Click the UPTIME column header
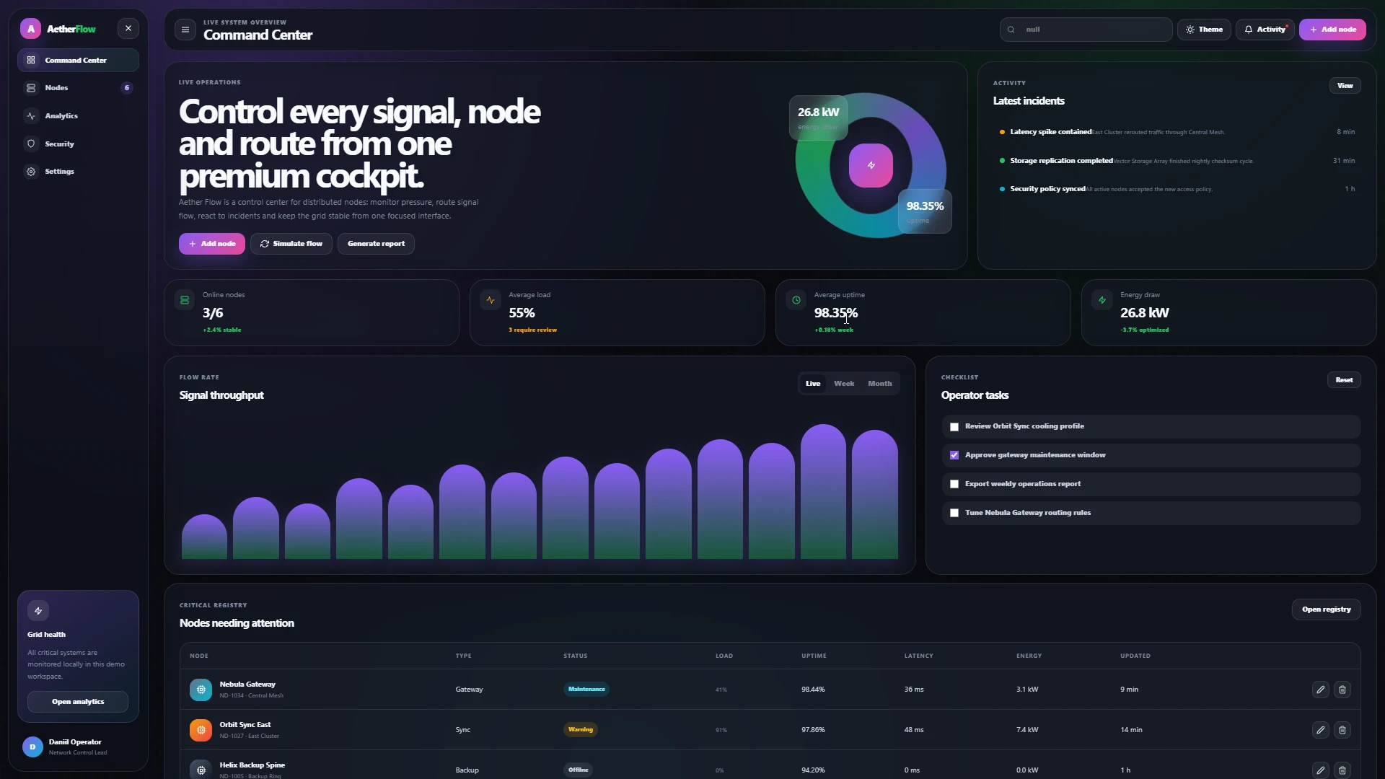 (814, 656)
